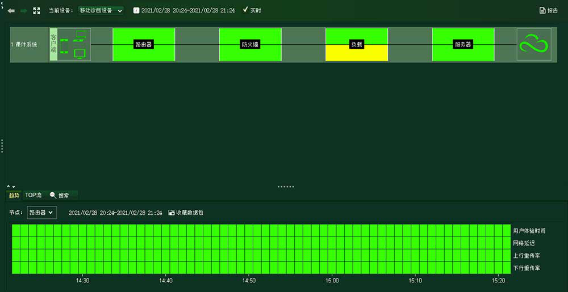
Task: Select the 防火墙 firewall node
Action: click(x=250, y=44)
